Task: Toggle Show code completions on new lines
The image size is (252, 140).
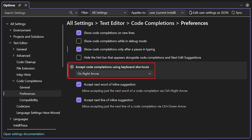Action: [x=79, y=33]
